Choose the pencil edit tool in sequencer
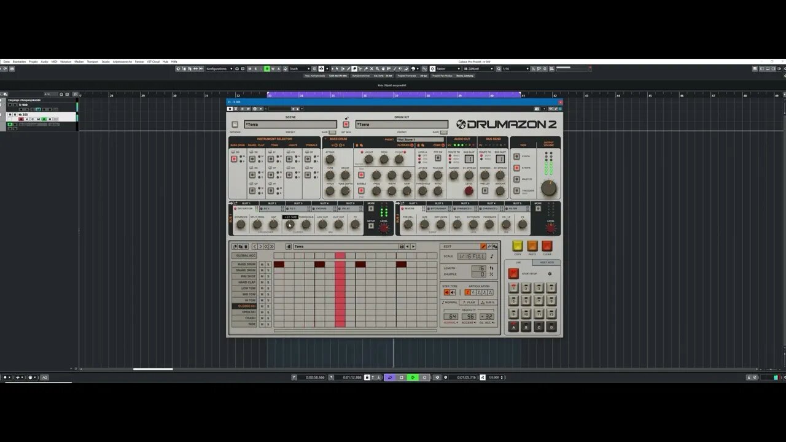This screenshot has width=786, height=442. pos(483,246)
